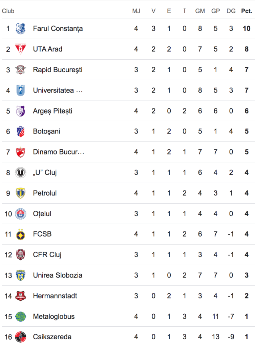Open the Petrolul team name link
Viewport: 255px width, 347px height.
[x=45, y=193]
